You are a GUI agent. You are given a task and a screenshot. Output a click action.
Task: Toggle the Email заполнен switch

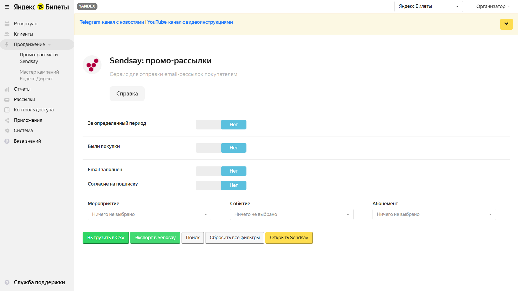point(221,171)
